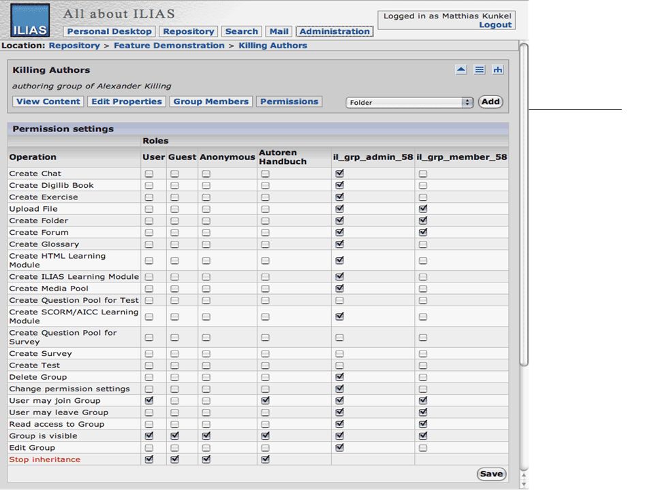
Task: Enable Create Question Pool for Test for il_grp_admin_58
Action: (x=339, y=300)
